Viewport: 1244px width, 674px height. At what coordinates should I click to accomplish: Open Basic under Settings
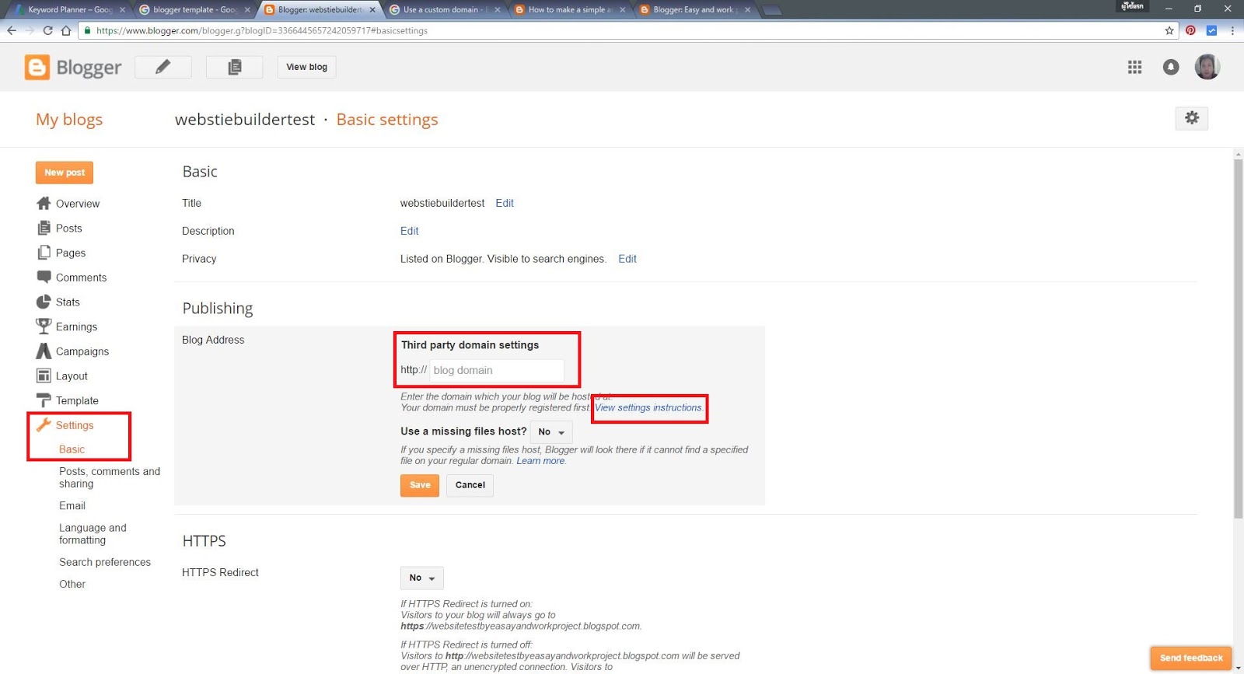72,449
